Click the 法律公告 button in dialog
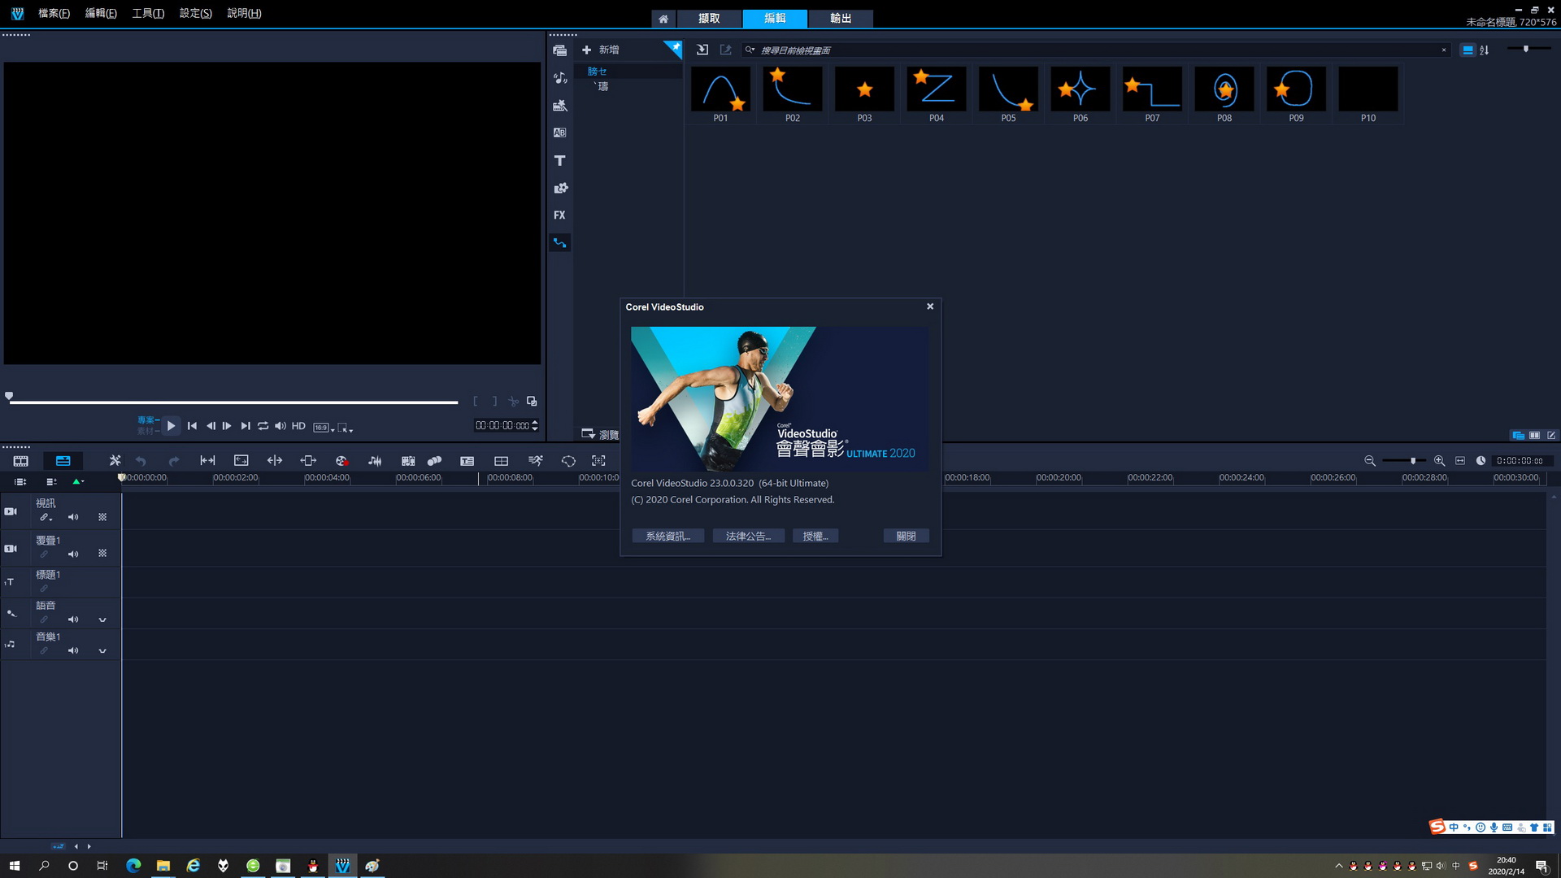 point(748,537)
